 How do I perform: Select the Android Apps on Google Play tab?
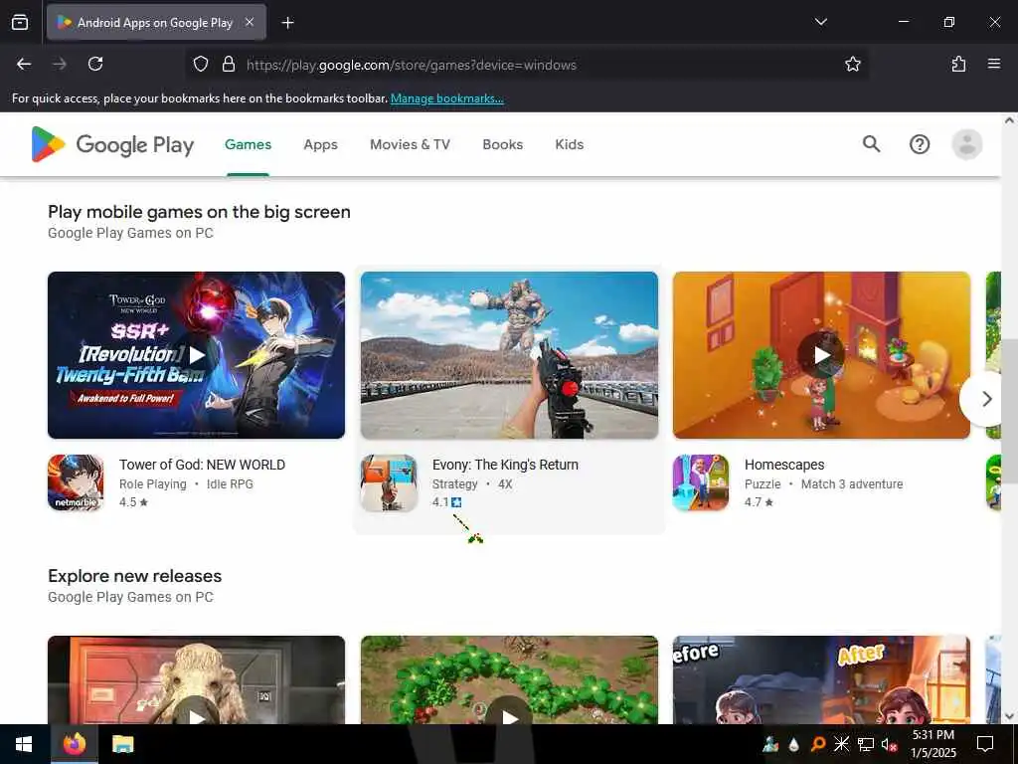[x=156, y=22]
